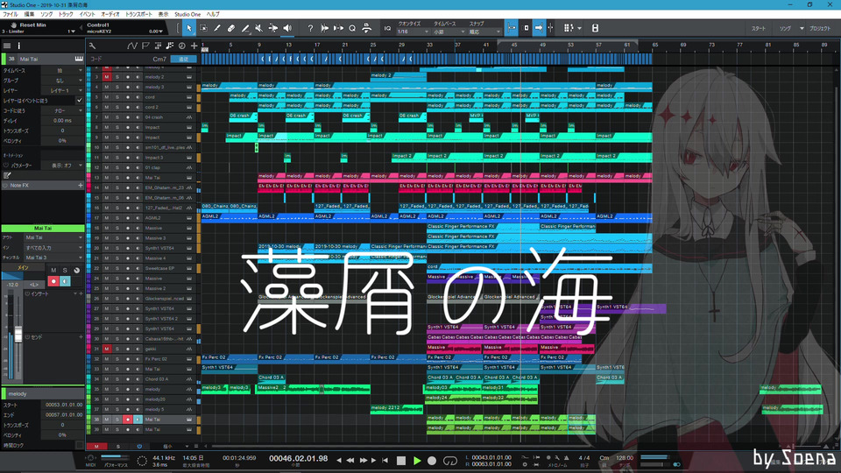Open instrument output Mai Tai dropdown
The image size is (841, 473).
pos(53,237)
